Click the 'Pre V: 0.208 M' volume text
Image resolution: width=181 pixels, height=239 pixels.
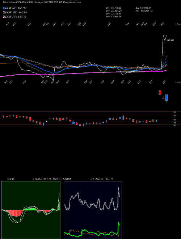click(144, 11)
